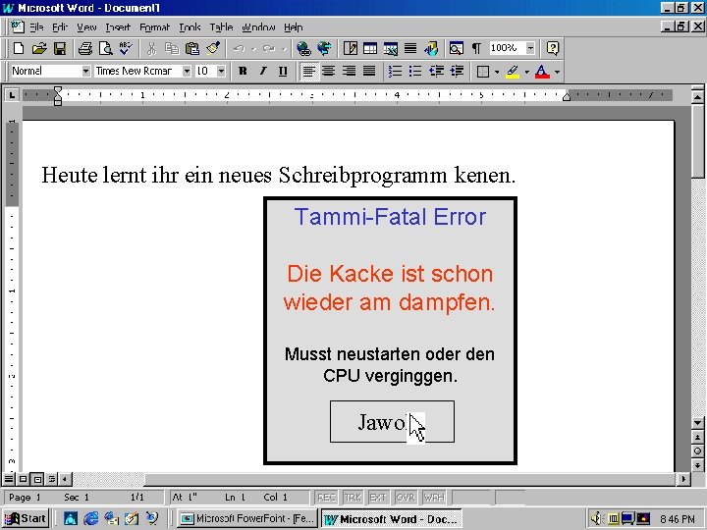Create a new blank document
Image resolution: width=707 pixels, height=530 pixels.
point(19,48)
